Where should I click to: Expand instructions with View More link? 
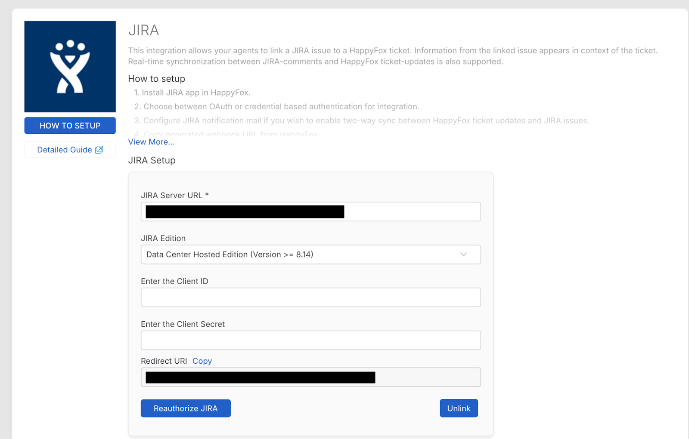point(151,142)
